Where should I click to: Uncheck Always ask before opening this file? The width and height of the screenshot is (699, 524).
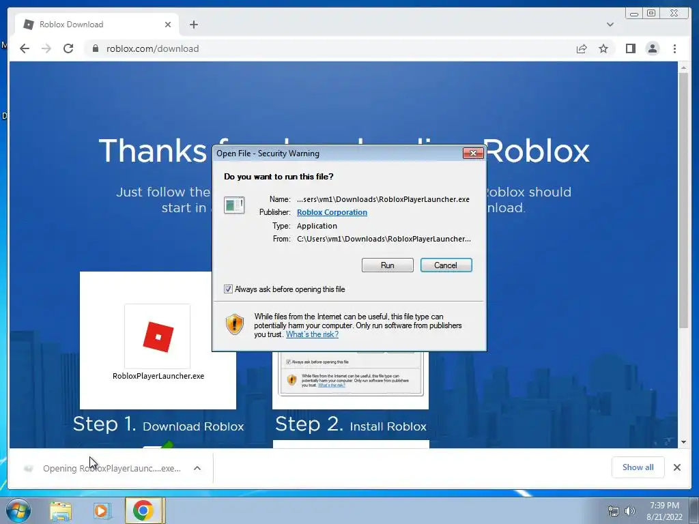click(x=228, y=289)
